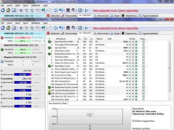174x130 pixels.
Task: Click the gear with magnifier icon in front window toolbar
Action: [73, 28]
